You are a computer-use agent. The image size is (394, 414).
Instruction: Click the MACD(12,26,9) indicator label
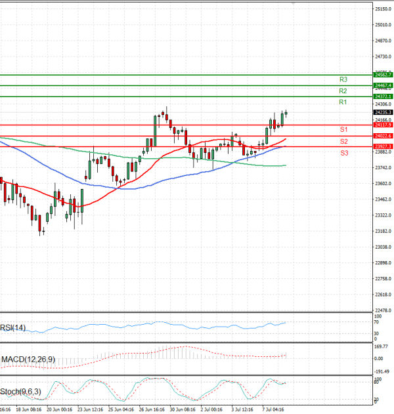[28, 360]
